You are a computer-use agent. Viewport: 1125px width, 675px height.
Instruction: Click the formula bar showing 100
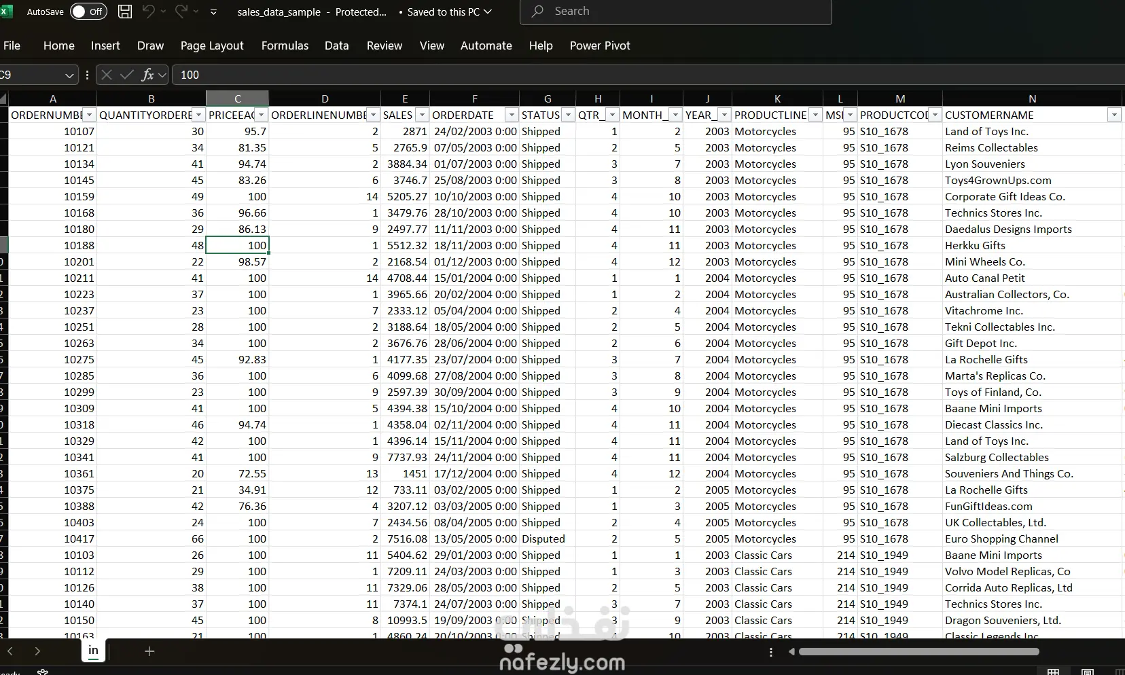(649, 75)
